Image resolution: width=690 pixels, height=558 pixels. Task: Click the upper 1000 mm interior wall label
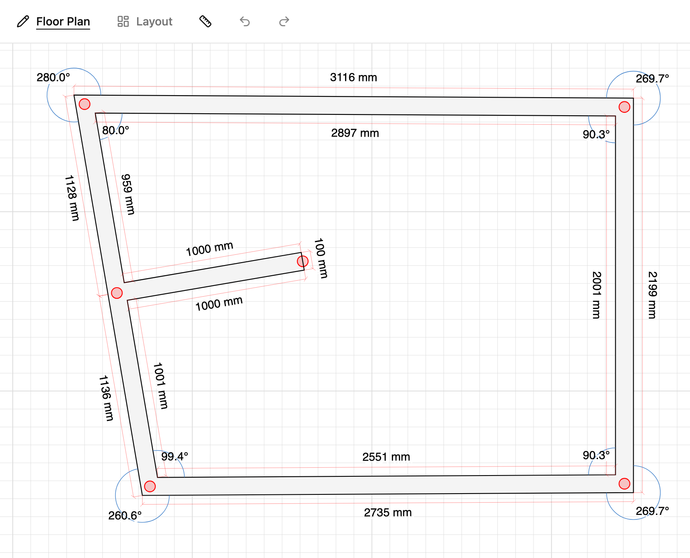click(209, 249)
